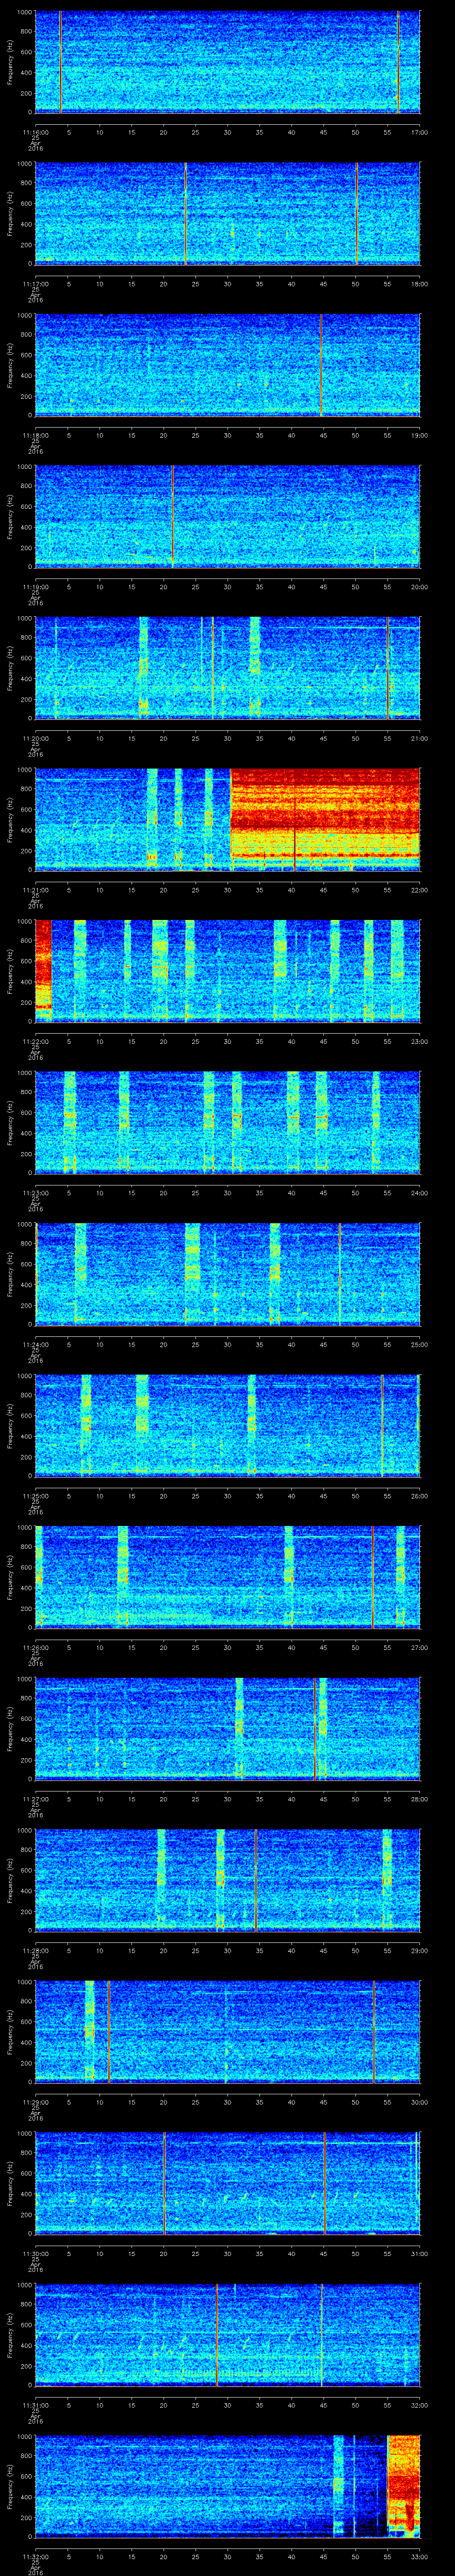The height and width of the screenshot is (2576, 455).
Task: Click the 11:18:00 start time label
Action: [35, 435]
